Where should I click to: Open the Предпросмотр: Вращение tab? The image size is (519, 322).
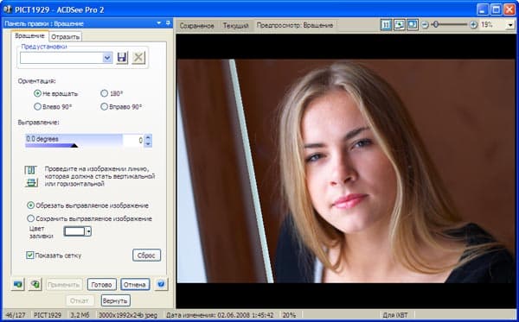(x=295, y=25)
